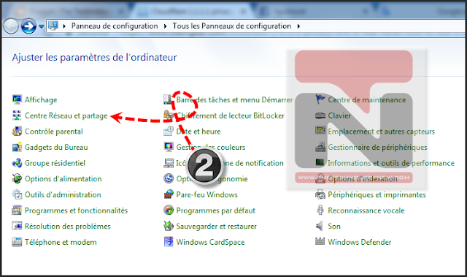
Task: Open Outils d'administration link
Action: click(x=63, y=194)
